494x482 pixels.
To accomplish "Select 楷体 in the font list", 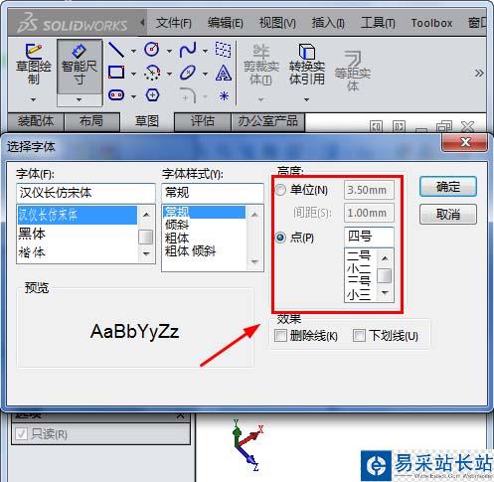I will (77, 252).
